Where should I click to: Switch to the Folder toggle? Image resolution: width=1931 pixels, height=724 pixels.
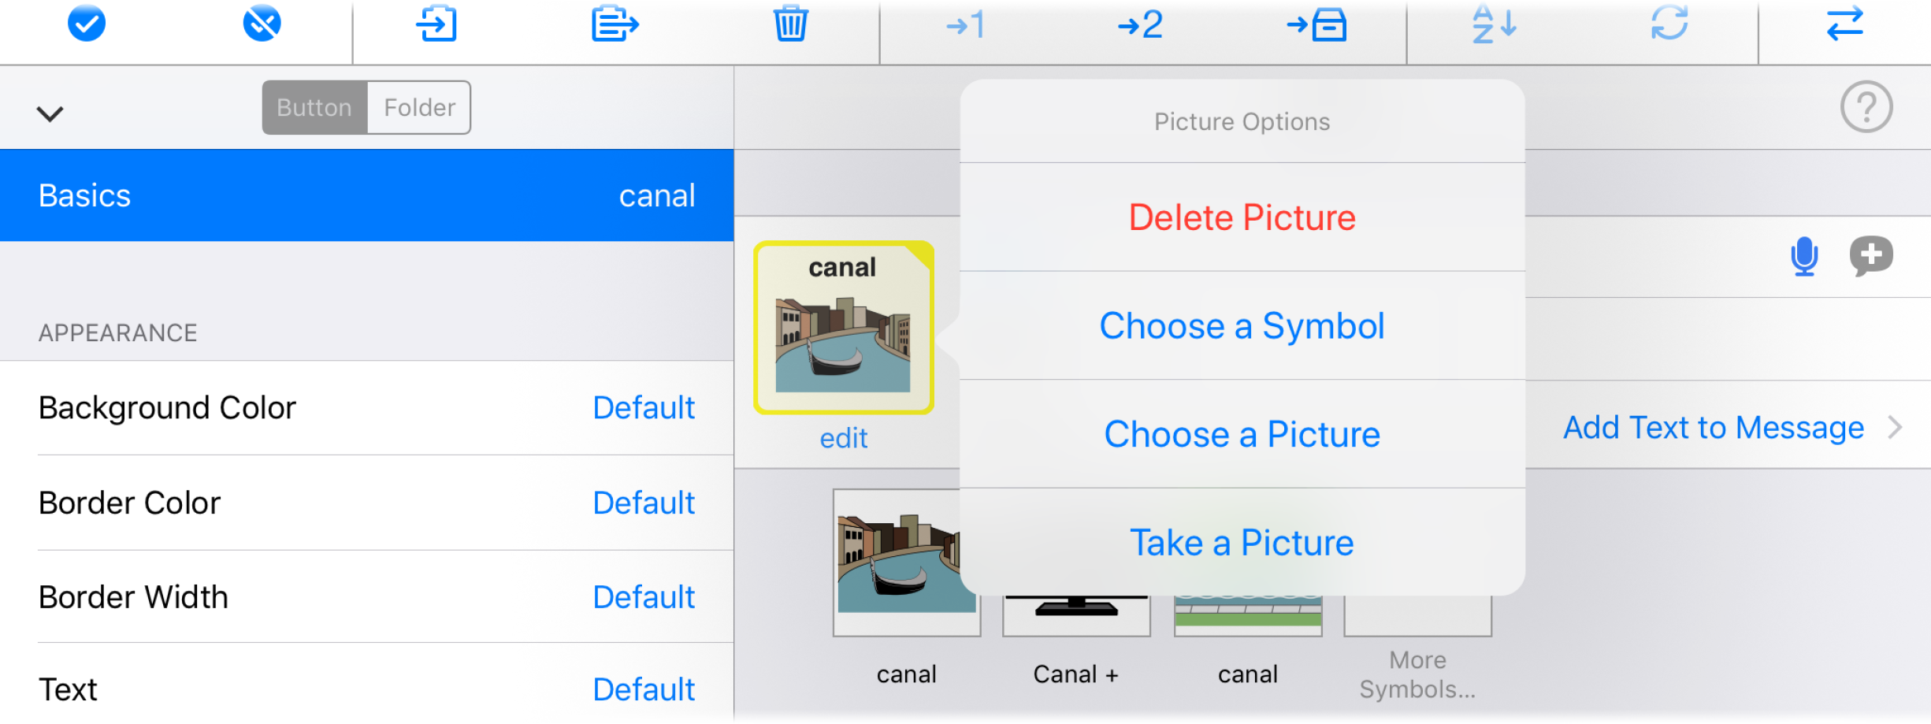(418, 107)
